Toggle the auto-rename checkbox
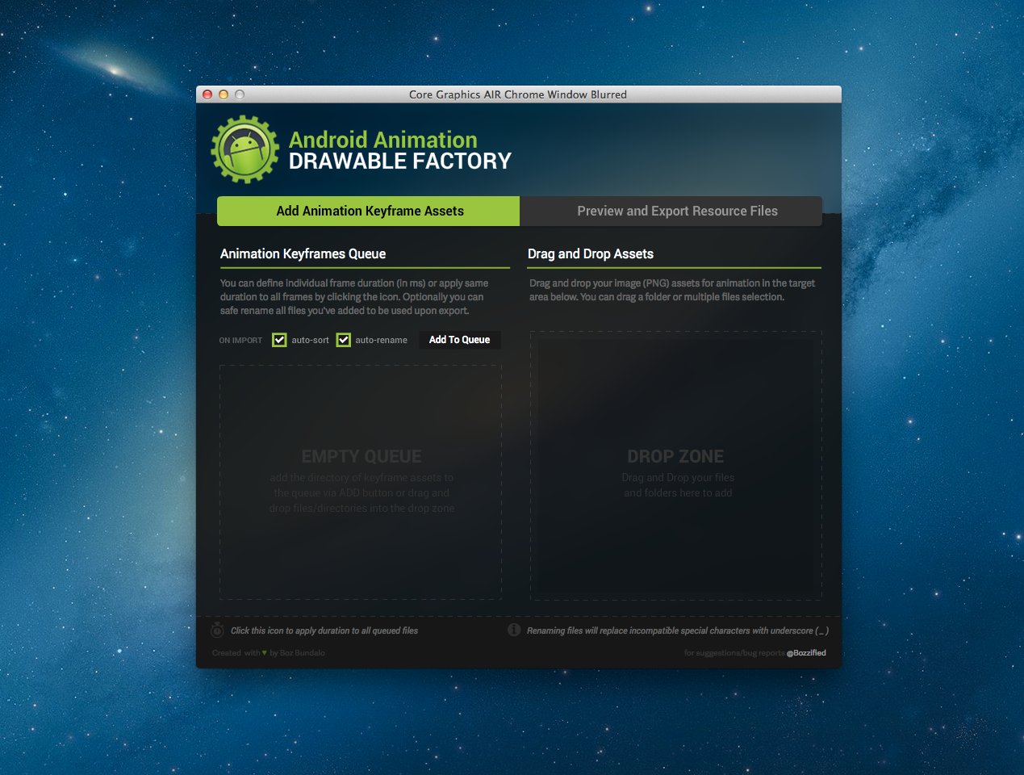The height and width of the screenshot is (775, 1024). (344, 340)
